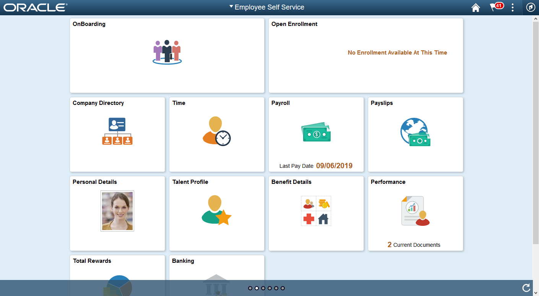
Task: Click 'No Enrollment Available At This Time' message
Action: pyautogui.click(x=398, y=53)
